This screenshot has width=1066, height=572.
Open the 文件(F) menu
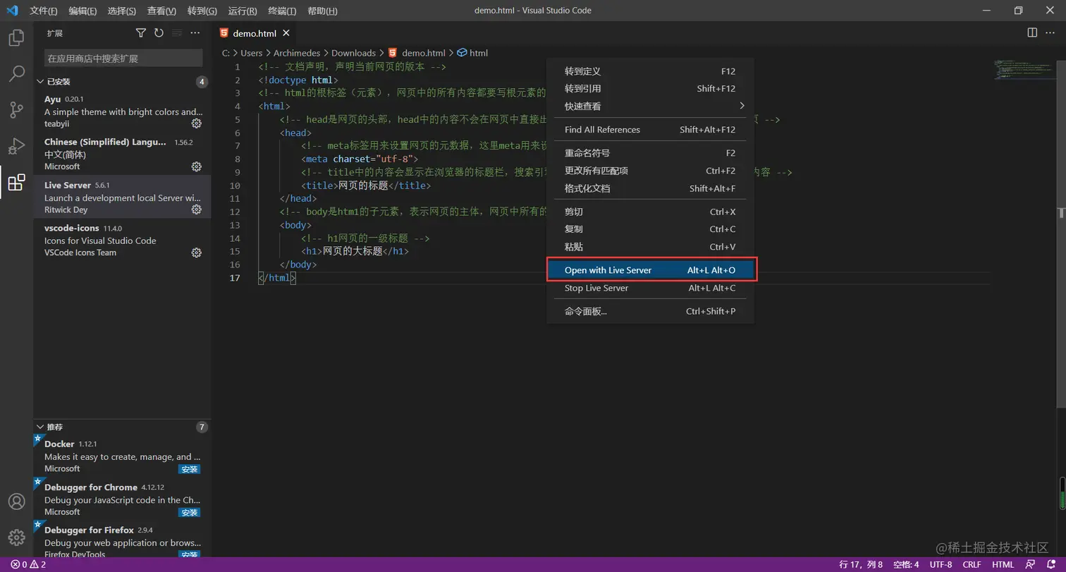[x=44, y=11]
